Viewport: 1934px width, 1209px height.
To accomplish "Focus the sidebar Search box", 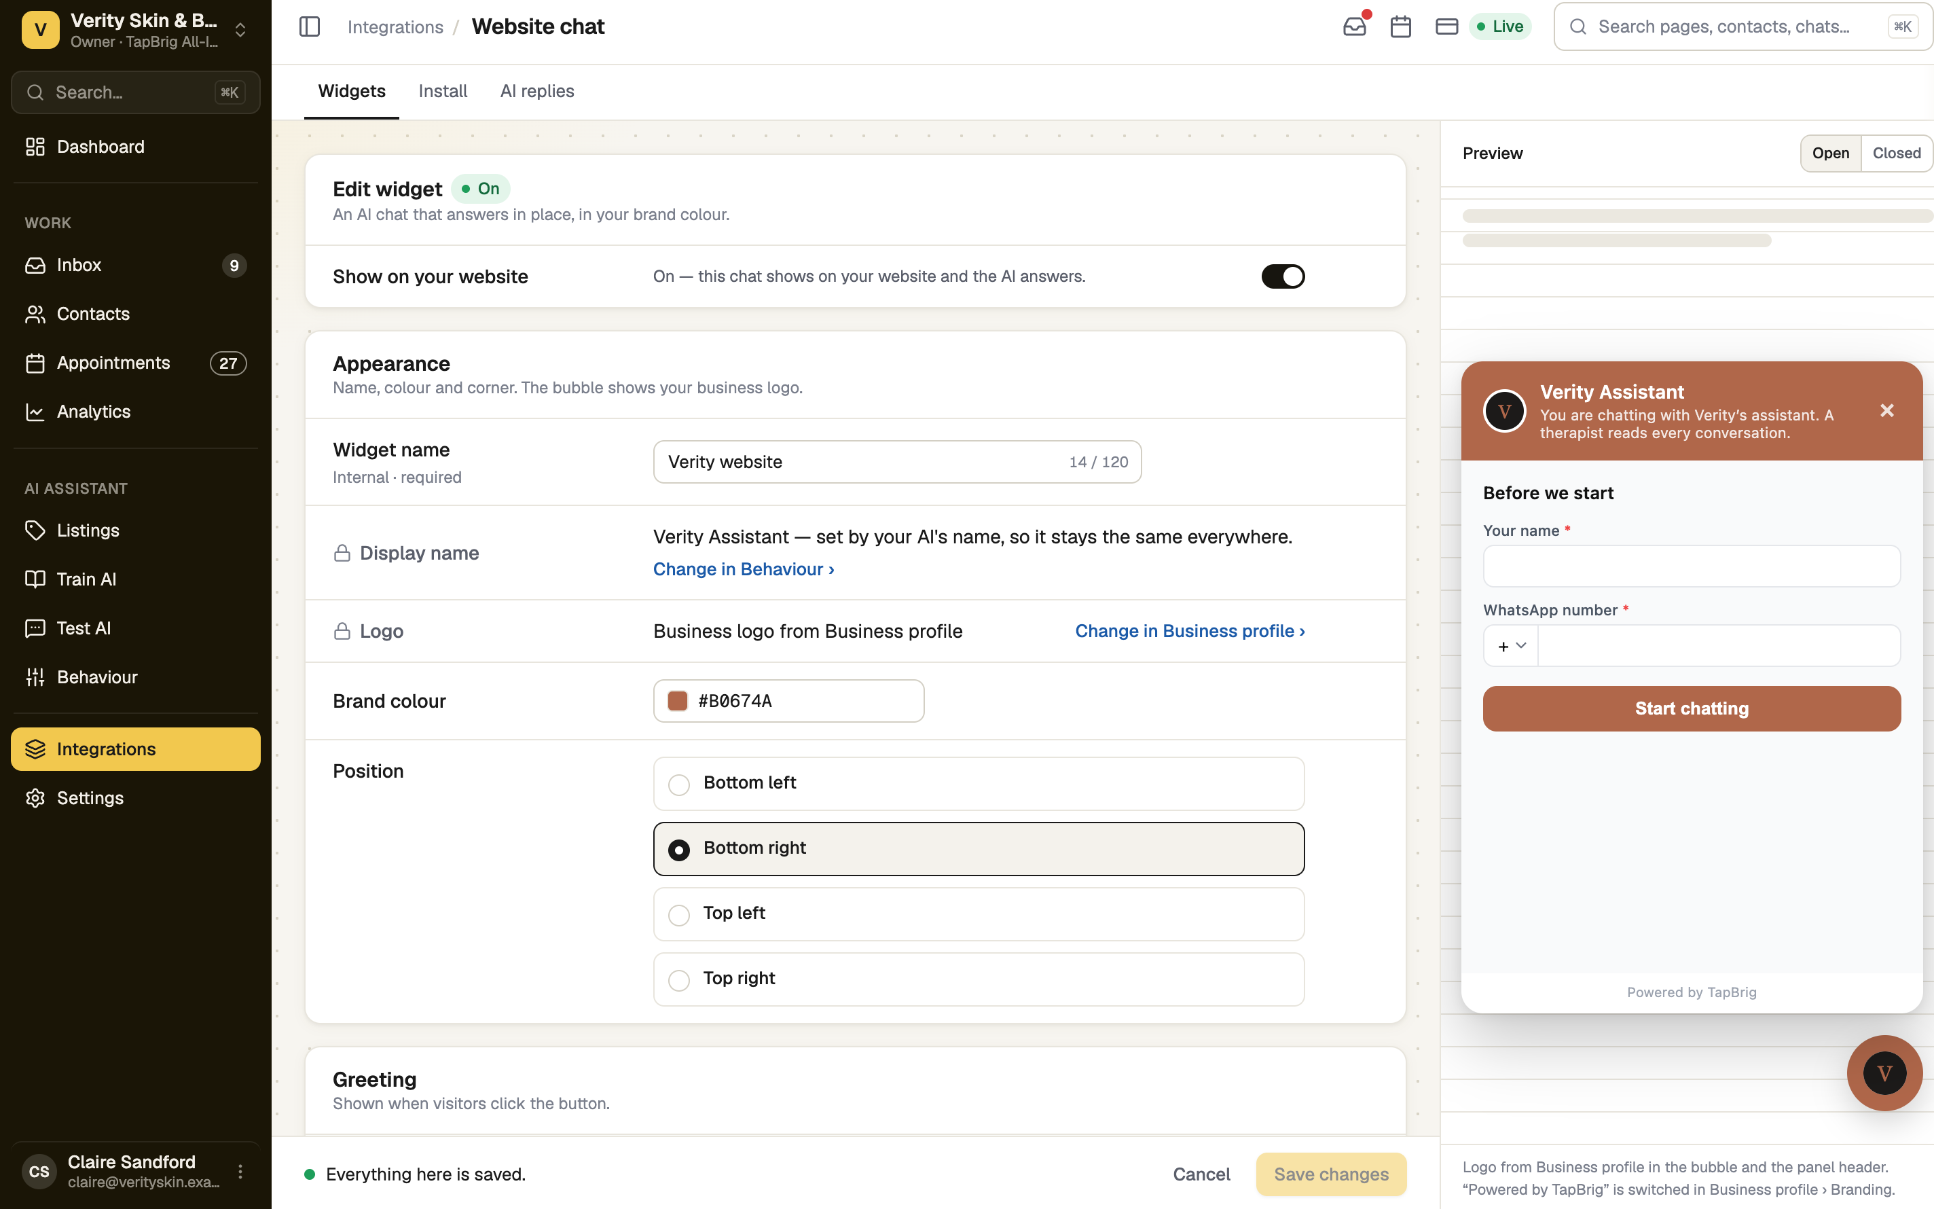I will tap(136, 92).
